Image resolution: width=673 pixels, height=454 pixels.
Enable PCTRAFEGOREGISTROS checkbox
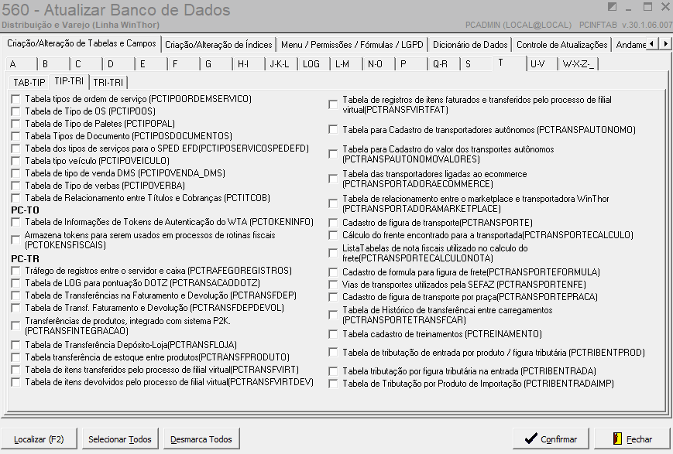coord(16,271)
